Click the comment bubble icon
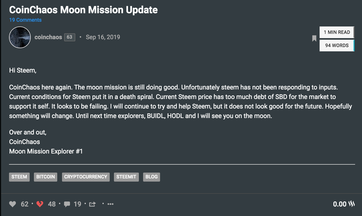 [67, 204]
